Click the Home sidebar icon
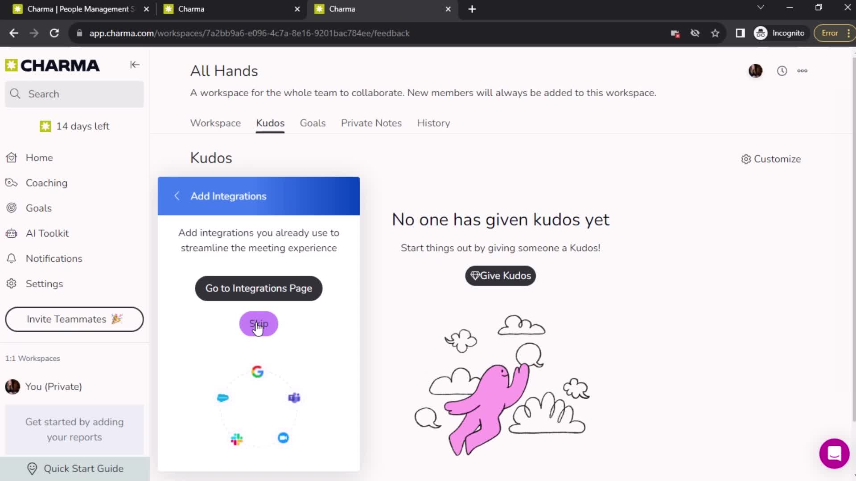The image size is (856, 481). click(x=12, y=157)
